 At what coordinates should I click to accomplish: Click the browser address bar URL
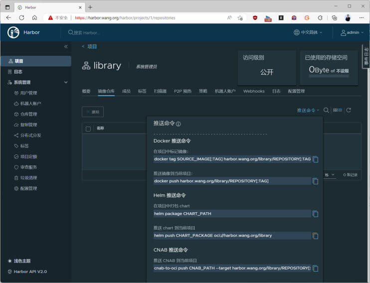[x=125, y=18]
